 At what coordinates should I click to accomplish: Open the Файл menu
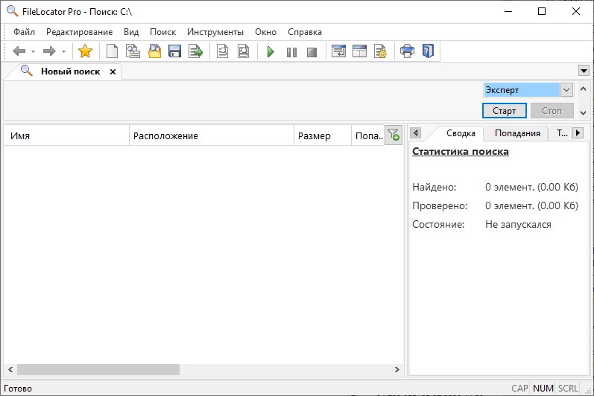point(25,32)
